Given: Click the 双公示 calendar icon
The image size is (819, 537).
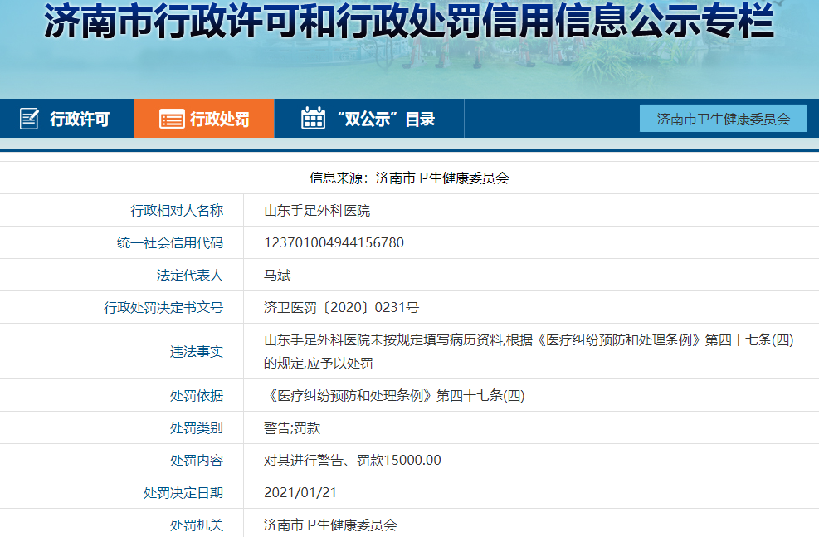Looking at the screenshot, I should coord(313,118).
